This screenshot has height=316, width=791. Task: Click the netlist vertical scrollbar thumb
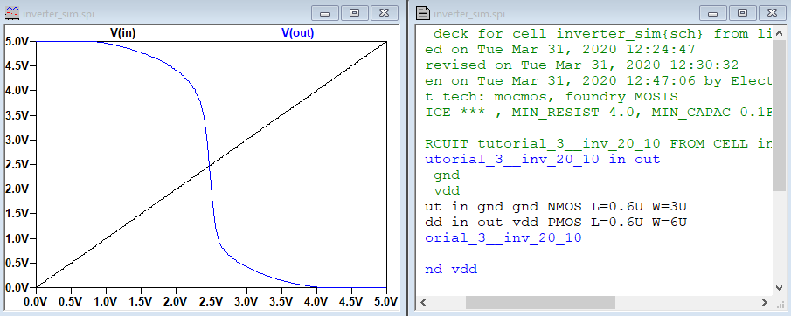point(779,115)
